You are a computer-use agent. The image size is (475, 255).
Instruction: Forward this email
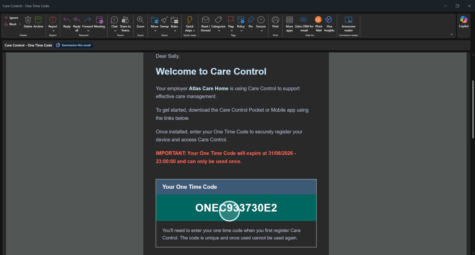pyautogui.click(x=88, y=20)
